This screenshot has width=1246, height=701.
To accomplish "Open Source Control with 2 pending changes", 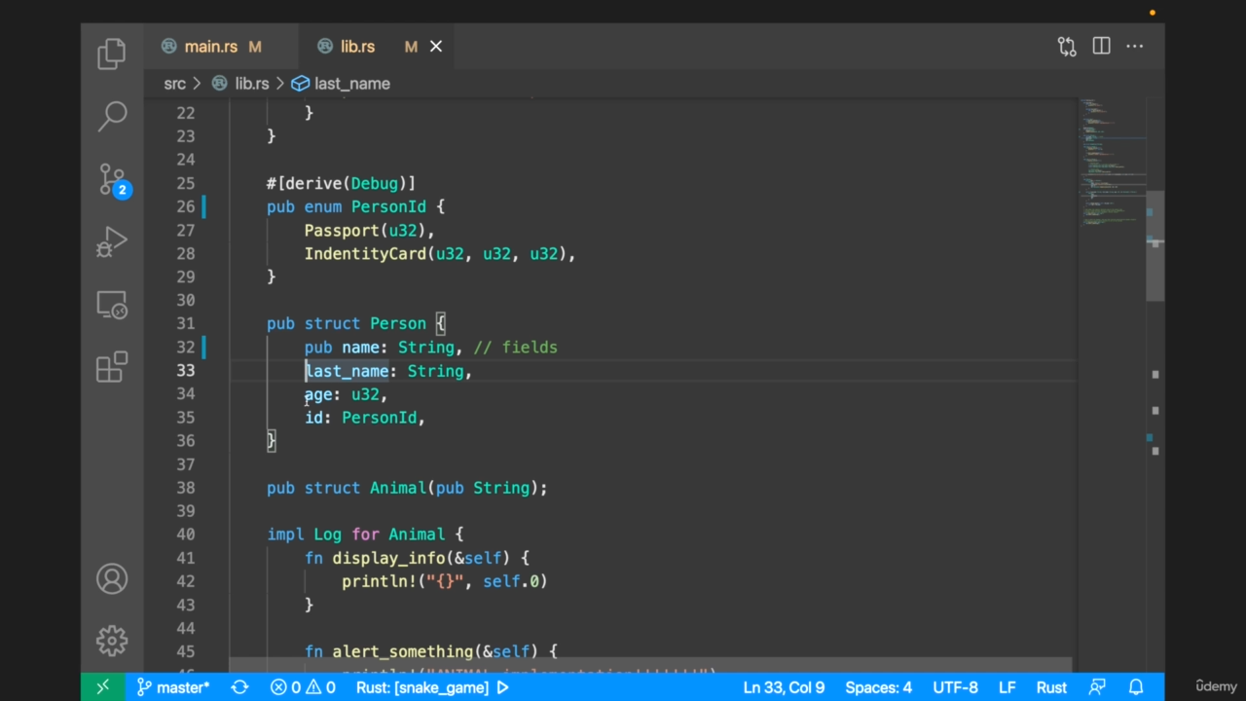I will (112, 180).
